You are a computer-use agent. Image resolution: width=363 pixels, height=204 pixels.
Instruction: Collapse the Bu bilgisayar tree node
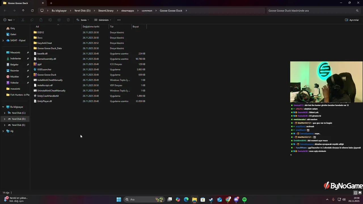point(3,107)
